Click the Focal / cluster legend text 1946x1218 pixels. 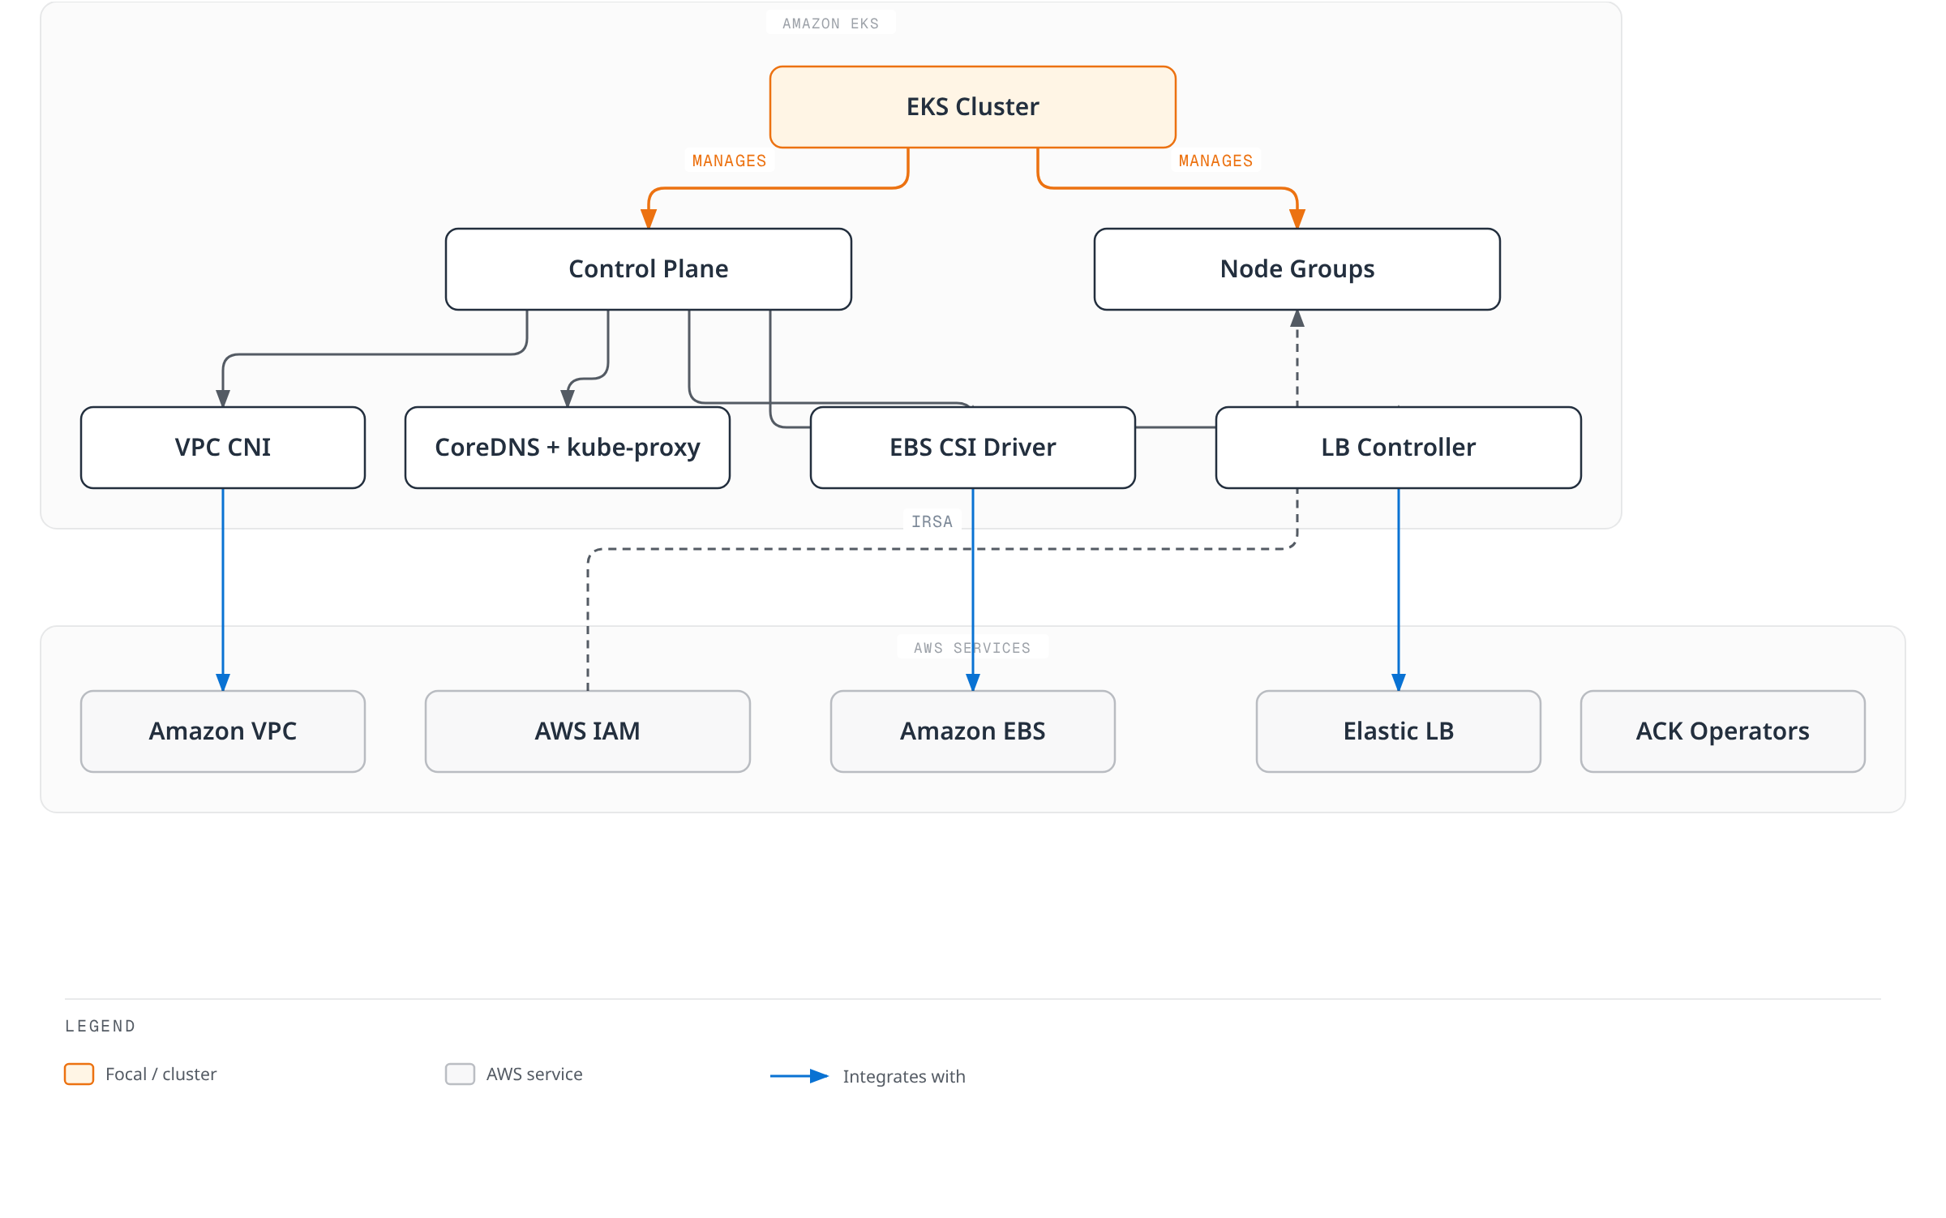[x=161, y=1074]
